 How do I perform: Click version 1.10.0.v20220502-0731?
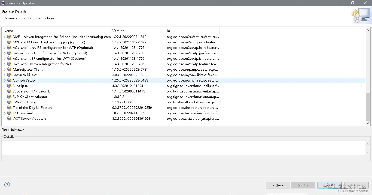pyautogui.click(x=130, y=70)
